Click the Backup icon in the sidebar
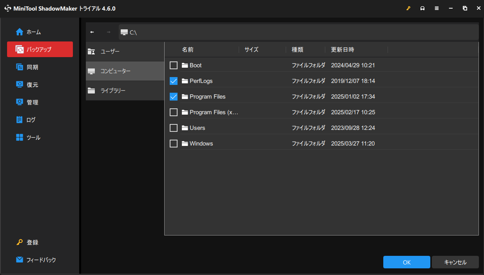The height and width of the screenshot is (275, 484). point(20,49)
